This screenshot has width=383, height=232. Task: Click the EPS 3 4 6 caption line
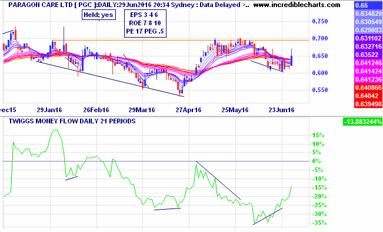pos(144,15)
